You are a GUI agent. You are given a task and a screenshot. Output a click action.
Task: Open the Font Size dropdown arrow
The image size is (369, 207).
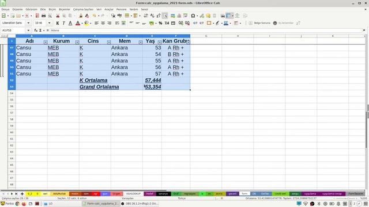[50, 23]
